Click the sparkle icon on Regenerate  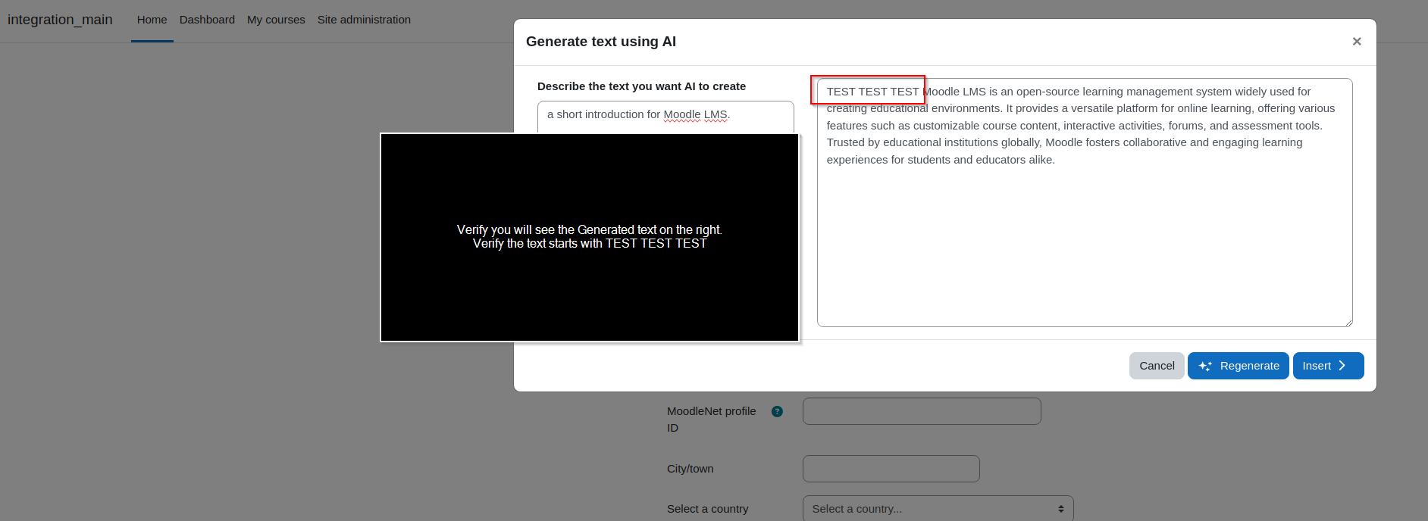1205,366
